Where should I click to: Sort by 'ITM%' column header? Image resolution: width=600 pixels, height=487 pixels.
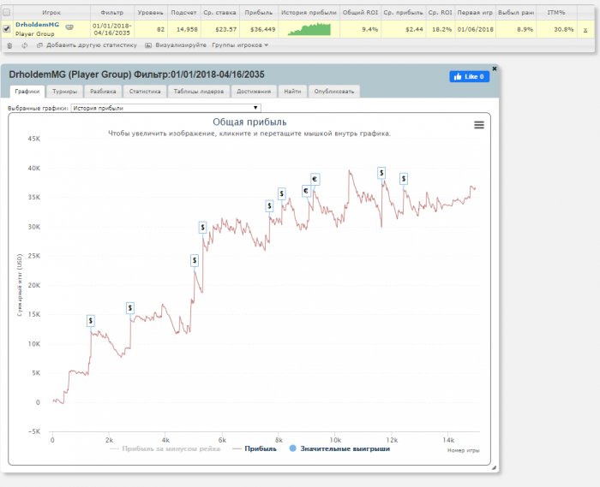(556, 13)
